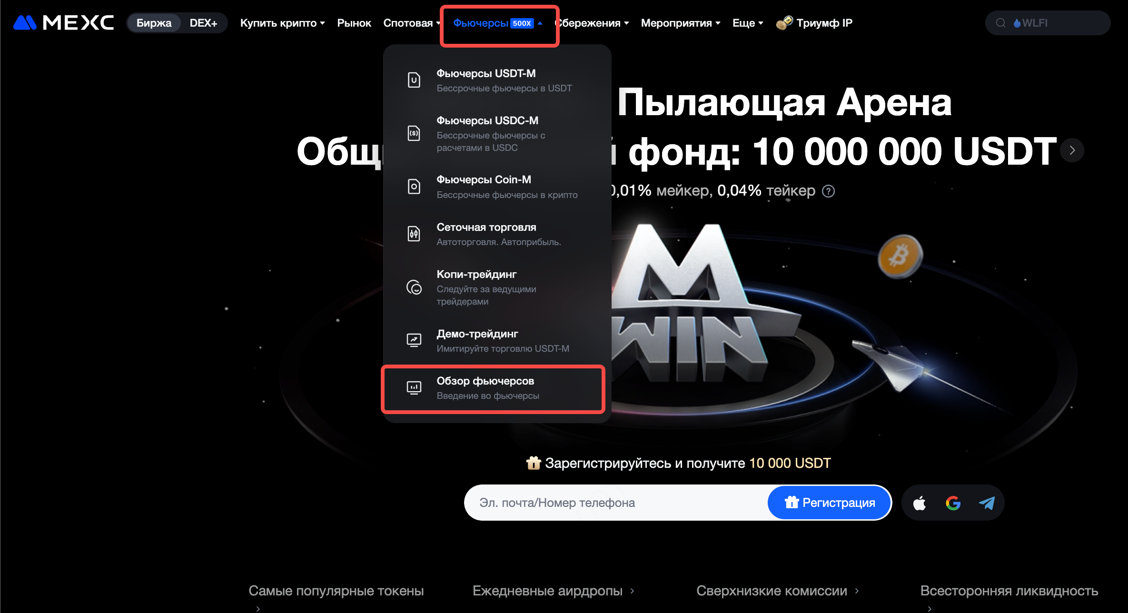Image resolution: width=1128 pixels, height=613 pixels.
Task: Collapse the Фьючерсы 500X menu
Action: pos(498,23)
